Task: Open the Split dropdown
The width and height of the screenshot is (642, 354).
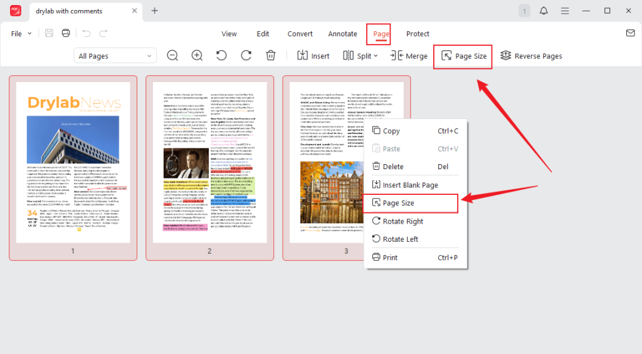Action: (360, 56)
